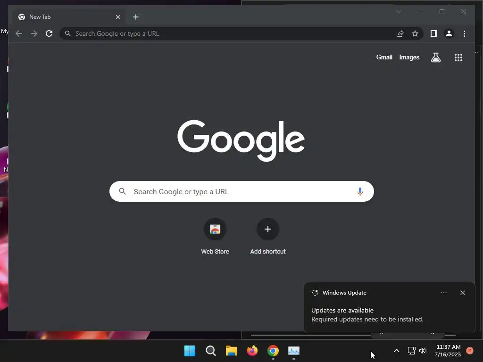This screenshot has height=362, width=483.
Task: Open the Windows Start menu
Action: [190, 351]
